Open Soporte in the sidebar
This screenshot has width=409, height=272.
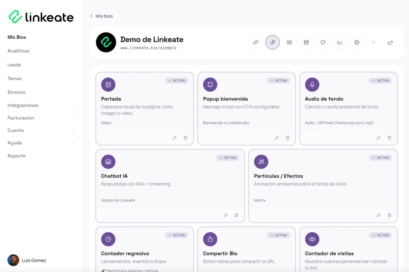point(16,156)
